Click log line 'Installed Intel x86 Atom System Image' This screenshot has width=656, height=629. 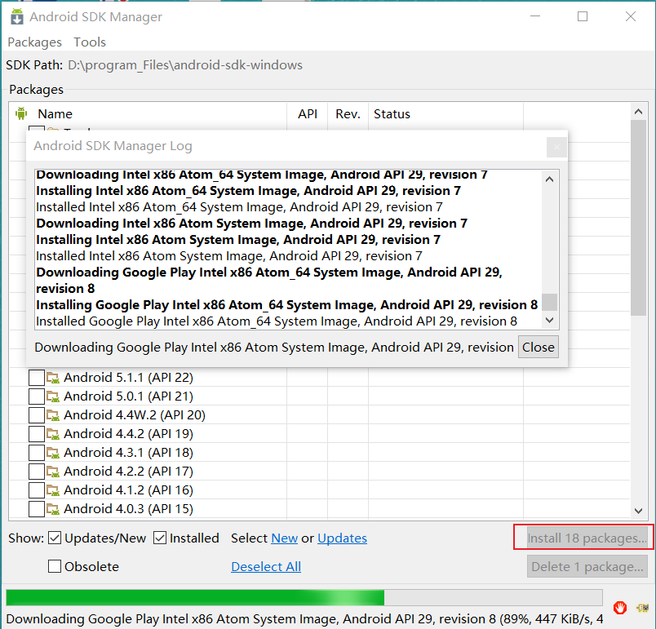point(229,256)
